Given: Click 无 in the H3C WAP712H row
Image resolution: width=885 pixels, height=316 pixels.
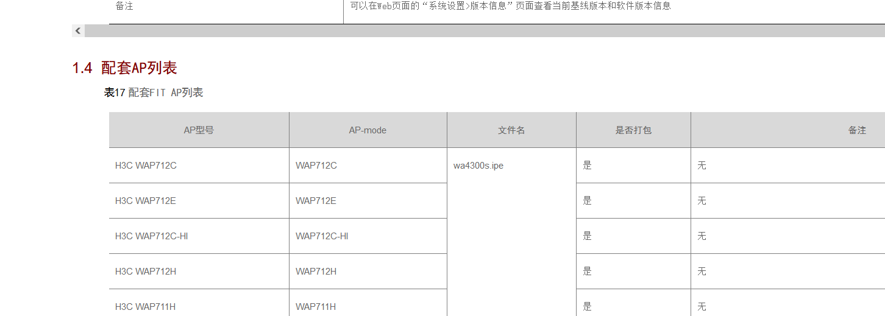Looking at the screenshot, I should click(x=702, y=272).
